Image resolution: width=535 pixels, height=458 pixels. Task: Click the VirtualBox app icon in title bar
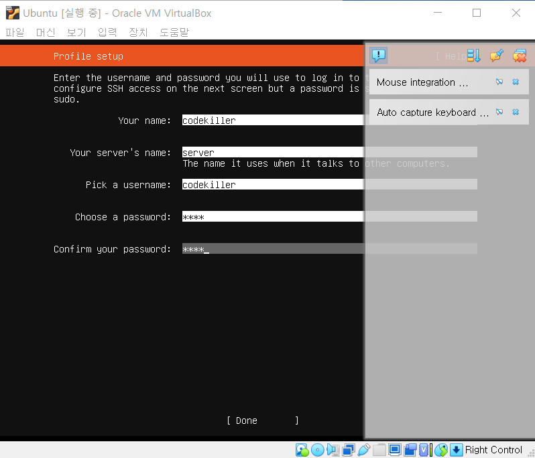(13, 13)
